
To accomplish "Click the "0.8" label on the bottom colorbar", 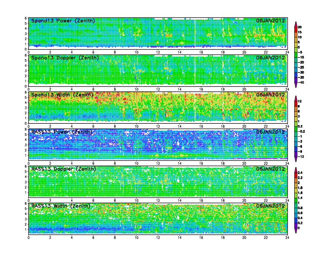I will 300,208.
